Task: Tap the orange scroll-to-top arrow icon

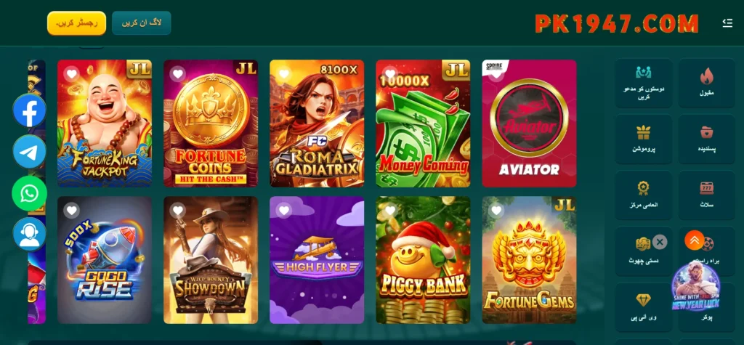Action: point(694,240)
